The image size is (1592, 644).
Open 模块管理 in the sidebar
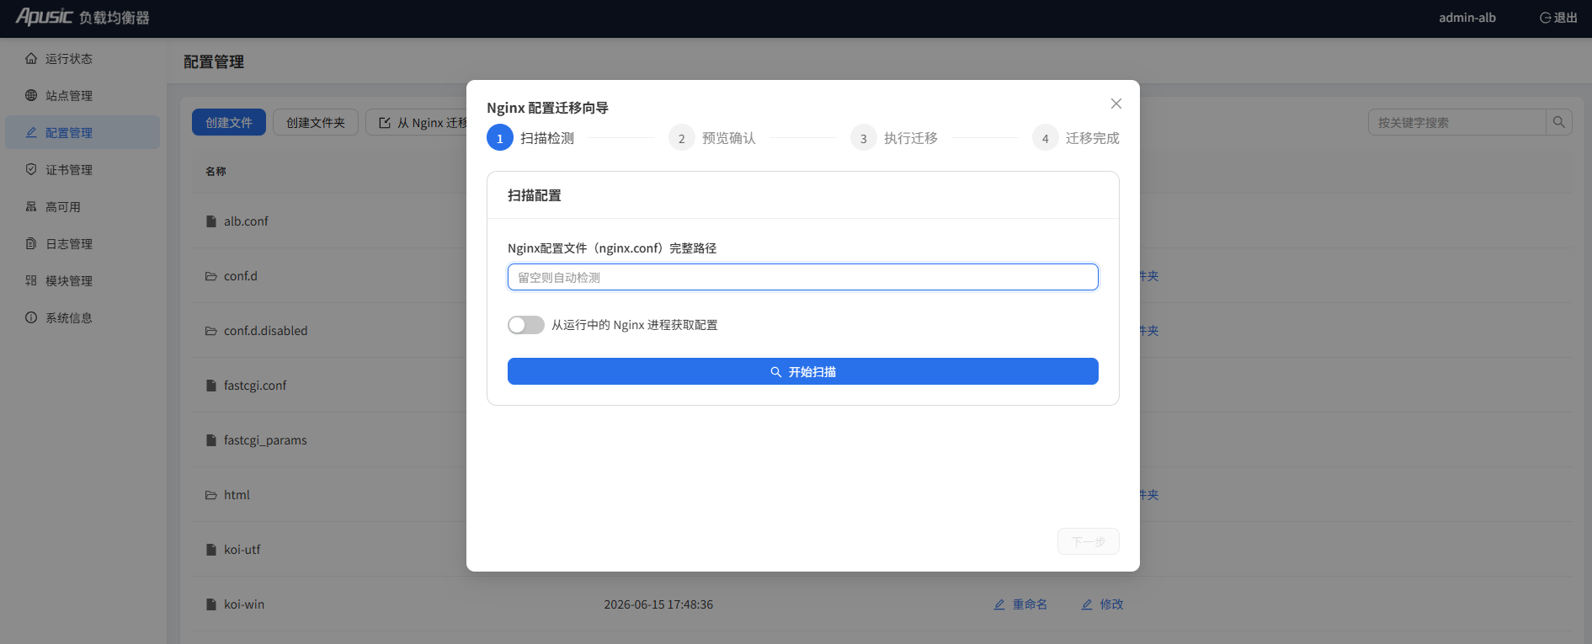[82, 281]
